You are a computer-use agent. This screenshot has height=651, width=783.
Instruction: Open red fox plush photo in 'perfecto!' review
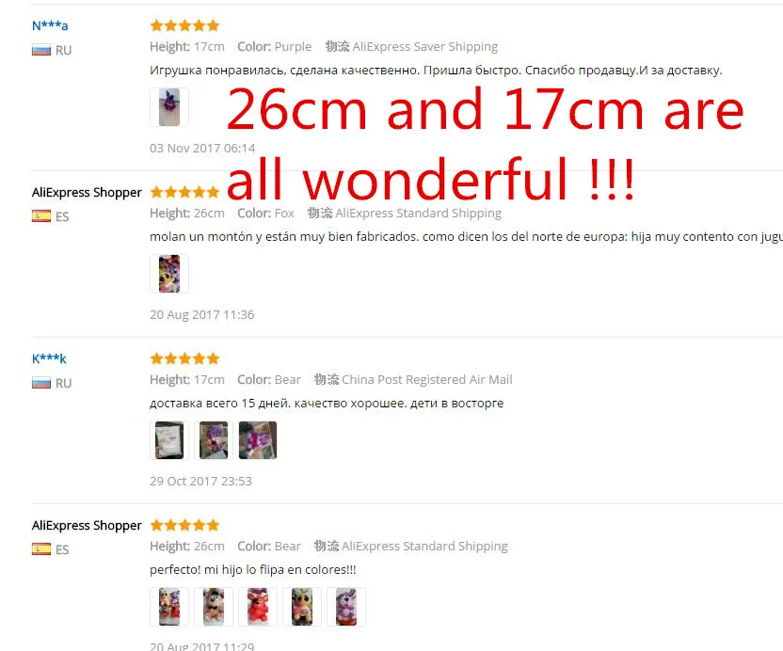coord(258,607)
